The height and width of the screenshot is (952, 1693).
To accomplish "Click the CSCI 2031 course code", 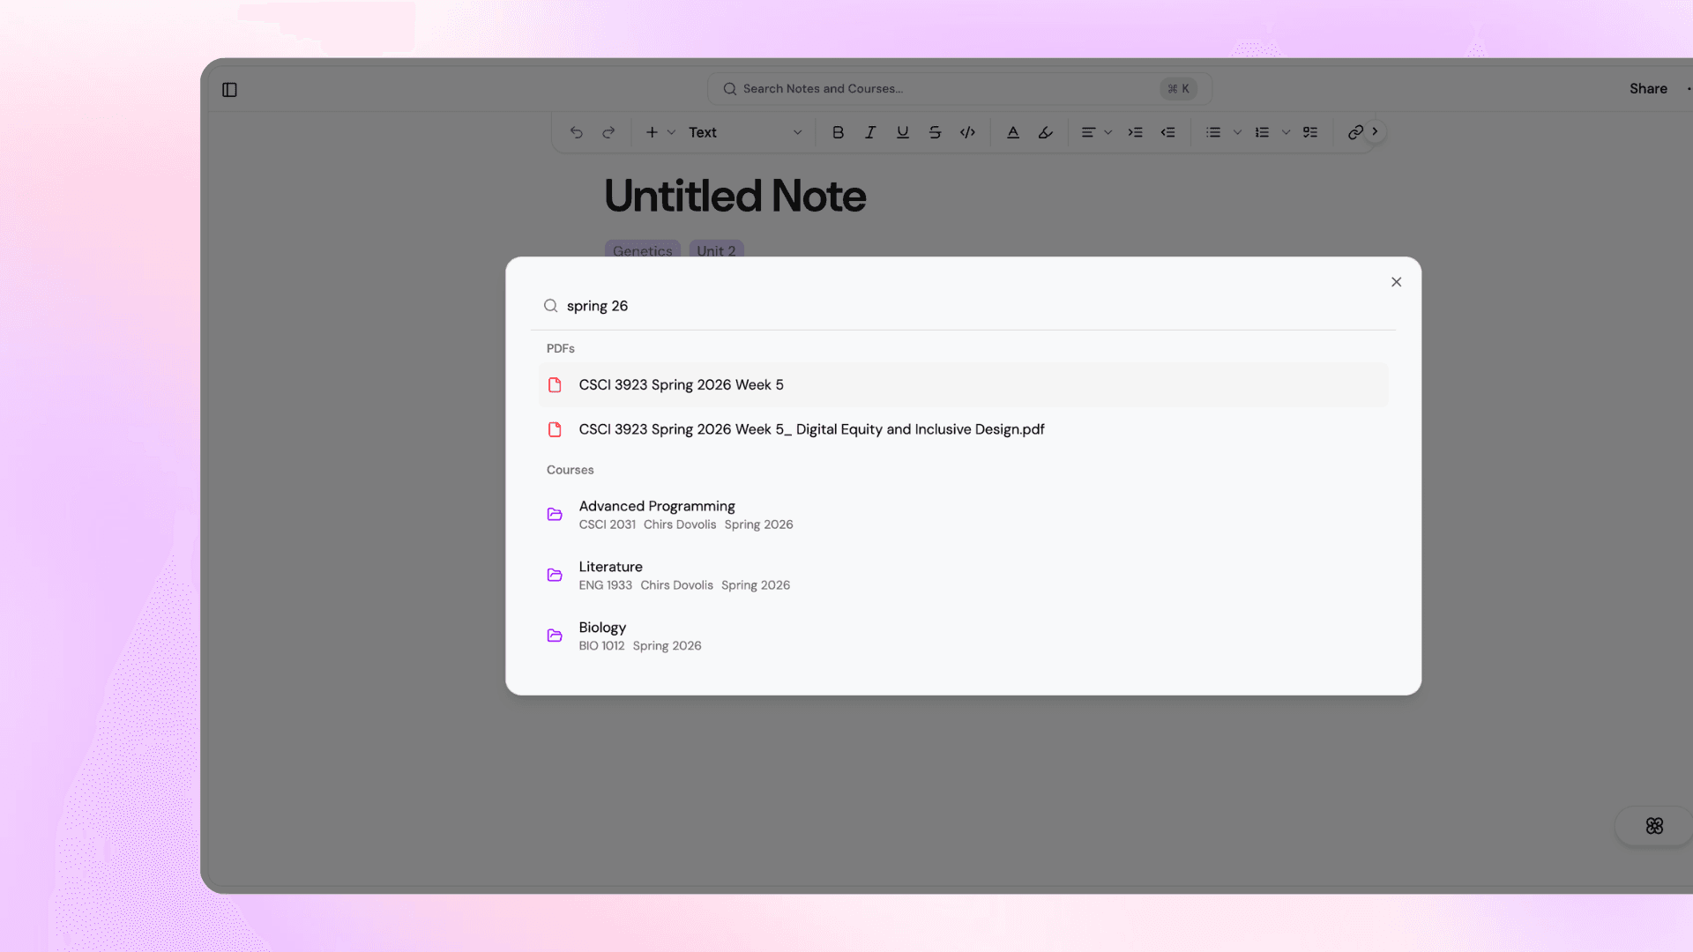I will (x=607, y=524).
